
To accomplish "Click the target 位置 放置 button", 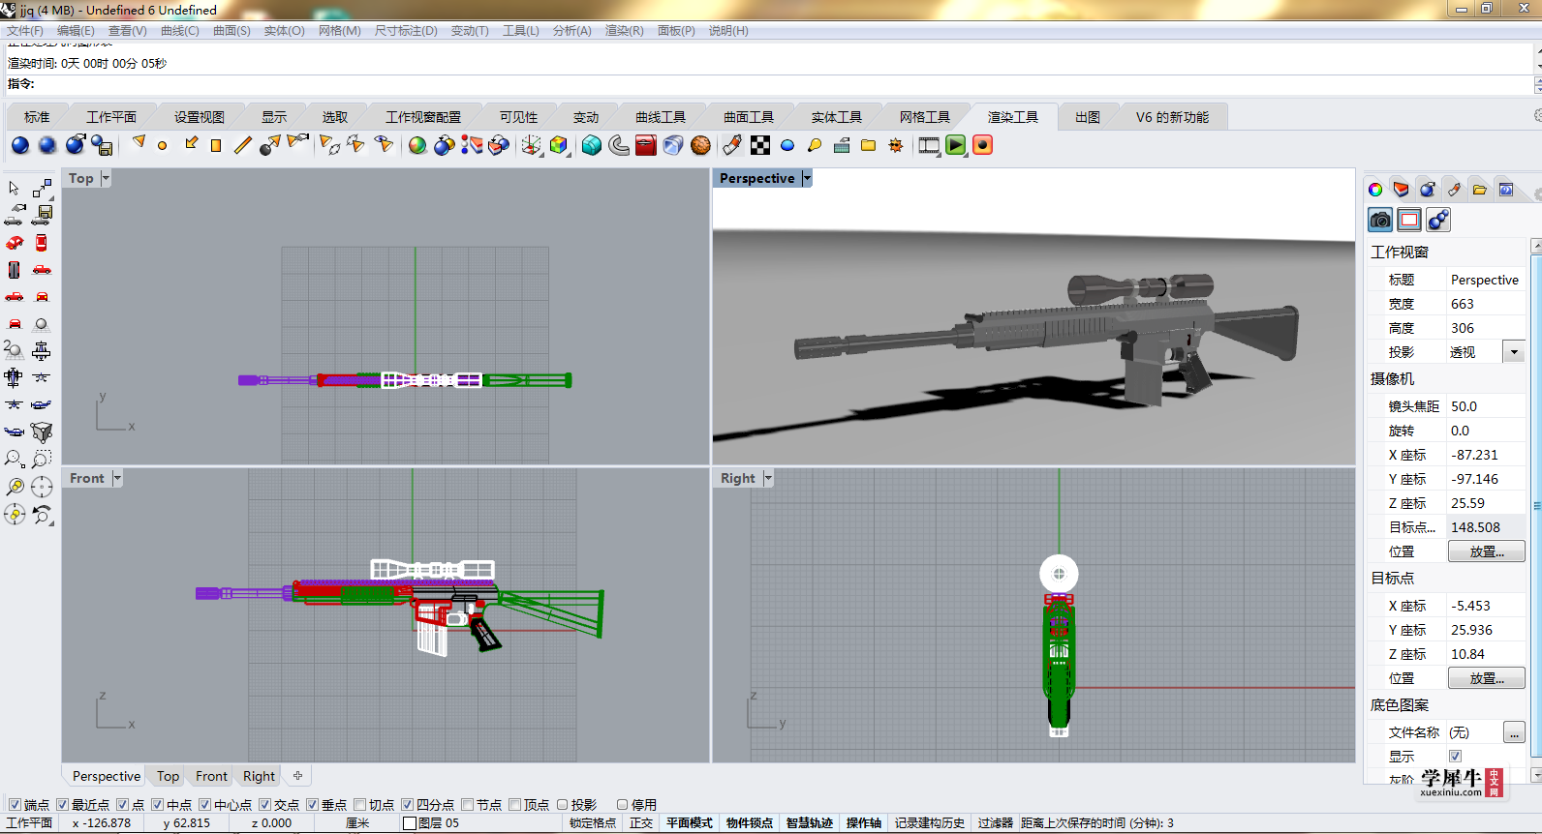I will point(1487,678).
